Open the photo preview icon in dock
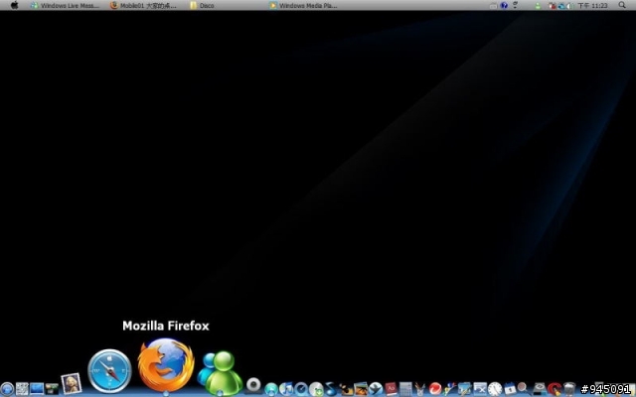The height and width of the screenshot is (397, 636). pyautogui.click(x=361, y=389)
